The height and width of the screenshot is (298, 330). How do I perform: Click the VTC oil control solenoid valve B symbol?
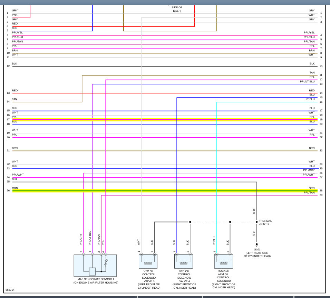[148, 261]
